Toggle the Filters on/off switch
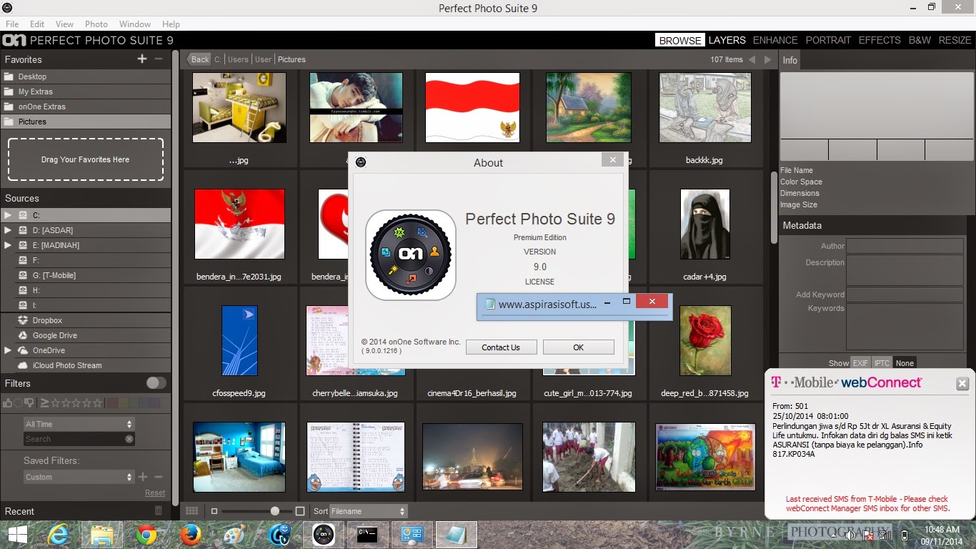 156,383
